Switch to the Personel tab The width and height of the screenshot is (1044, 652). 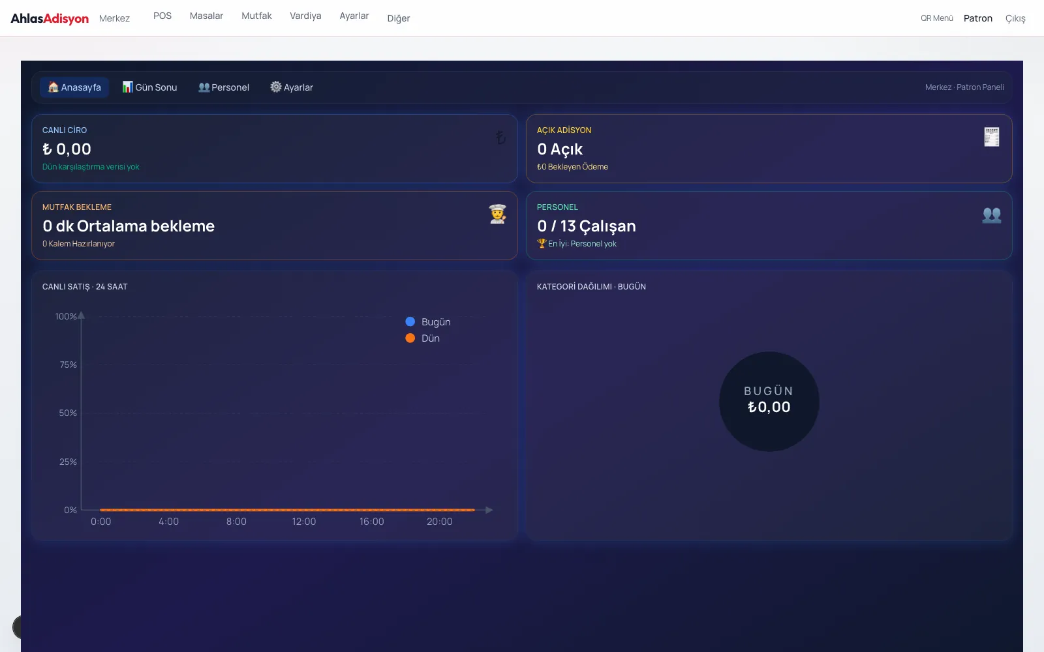[224, 87]
